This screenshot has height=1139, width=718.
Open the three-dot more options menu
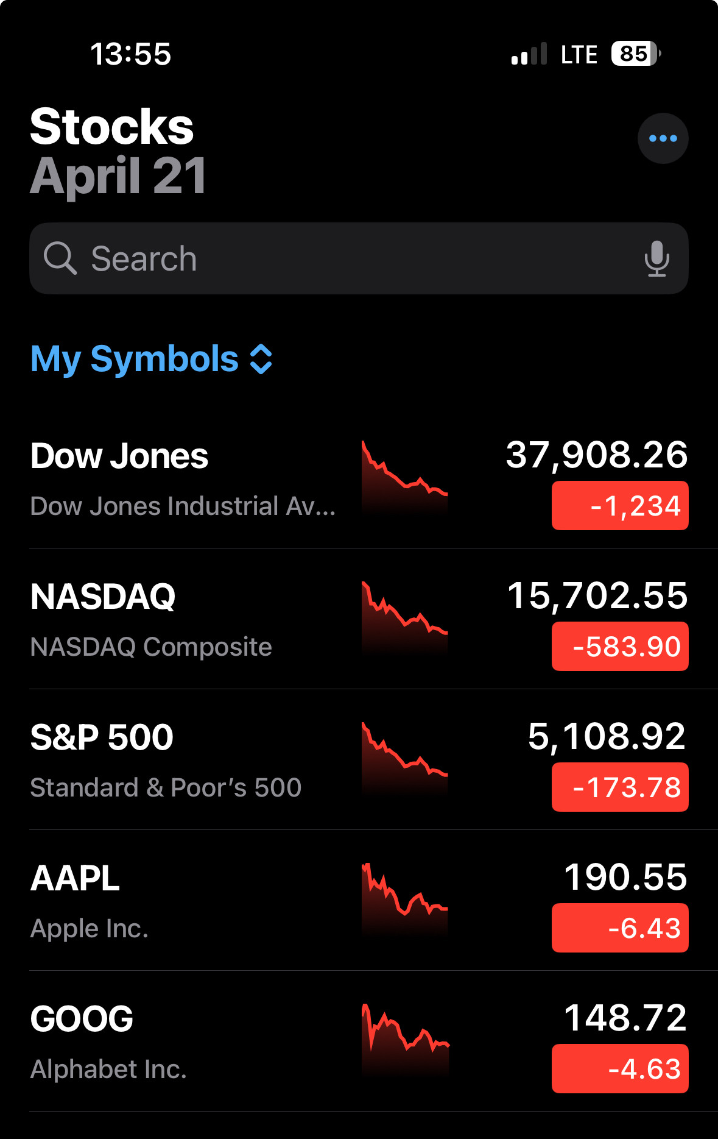click(663, 138)
